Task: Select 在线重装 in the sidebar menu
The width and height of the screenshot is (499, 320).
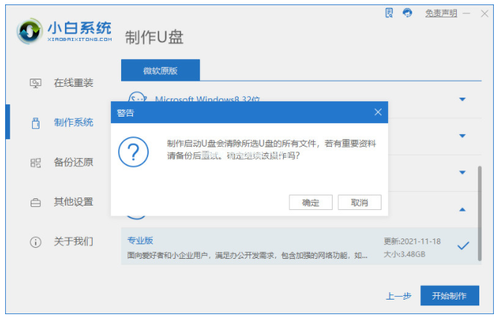Action: 73,83
